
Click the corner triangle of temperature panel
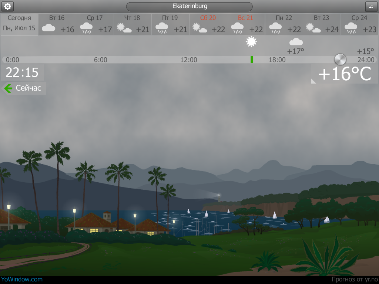coord(313,81)
